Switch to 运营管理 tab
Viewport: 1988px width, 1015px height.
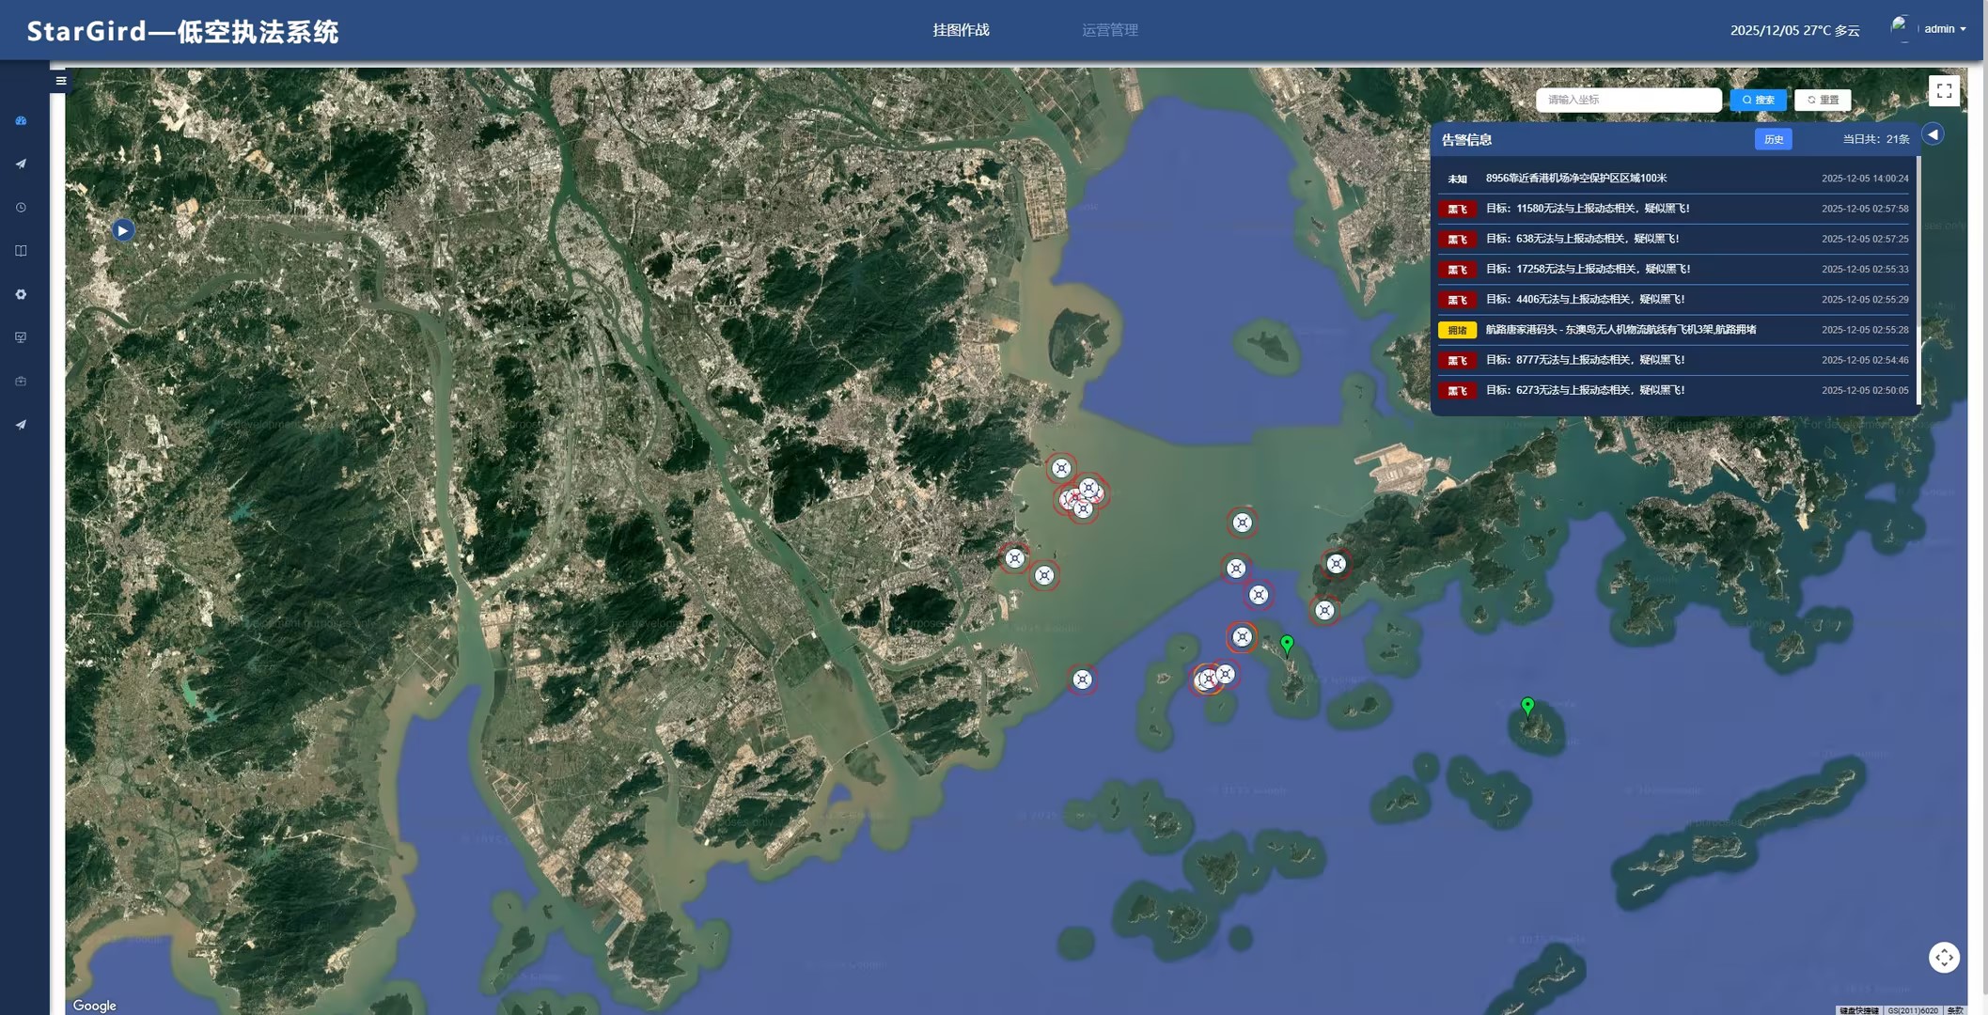[1109, 30]
